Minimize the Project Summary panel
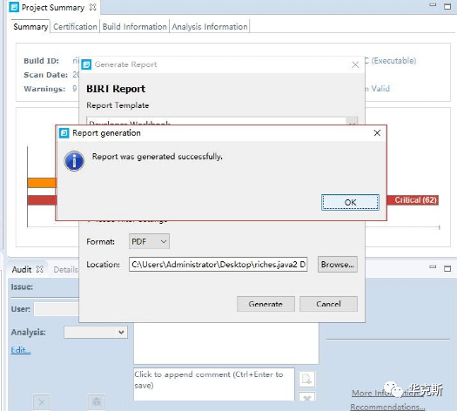This screenshot has height=411, width=457. (433, 5)
